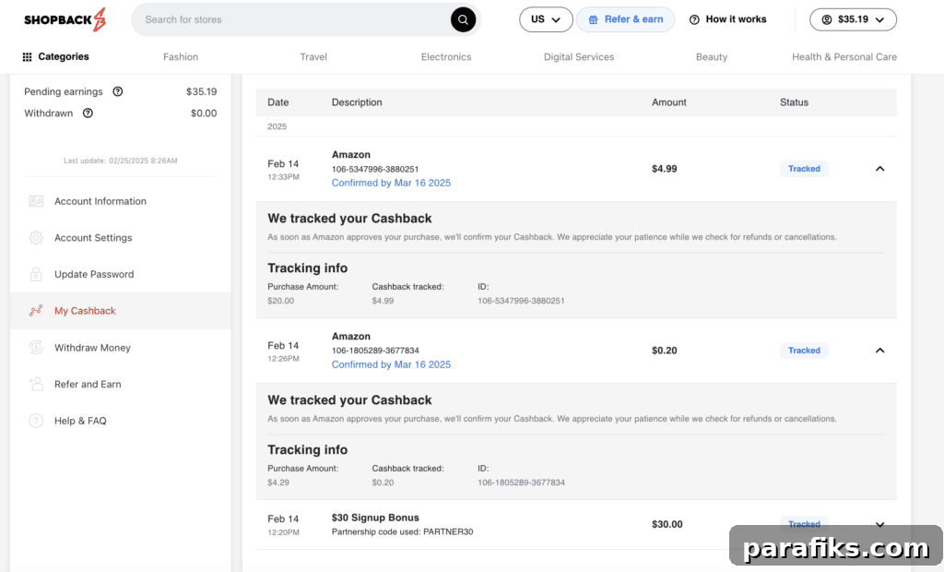Screen dimensions: 944x572
Task: Open the Electronics category
Action: 446,56
